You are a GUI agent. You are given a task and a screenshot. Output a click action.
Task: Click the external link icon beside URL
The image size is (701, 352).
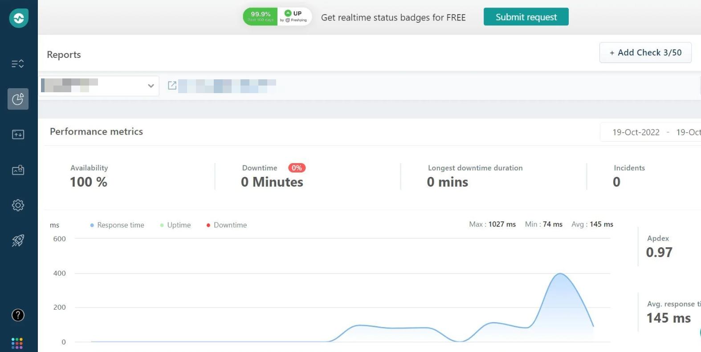[x=172, y=86]
